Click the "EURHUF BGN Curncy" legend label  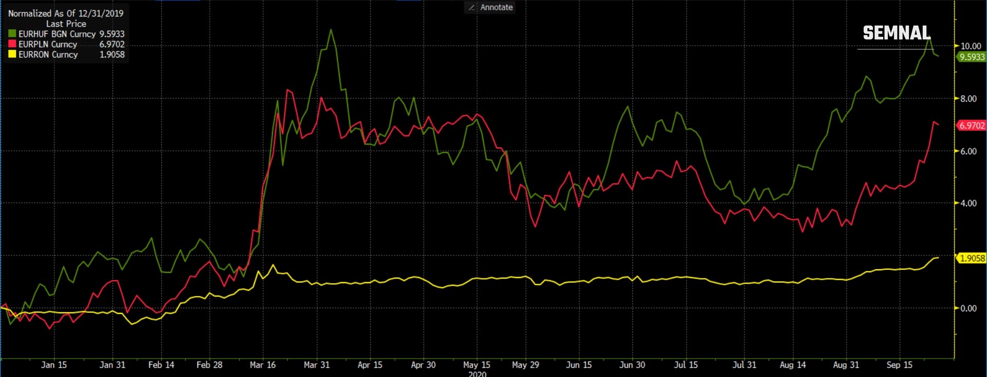(57, 34)
